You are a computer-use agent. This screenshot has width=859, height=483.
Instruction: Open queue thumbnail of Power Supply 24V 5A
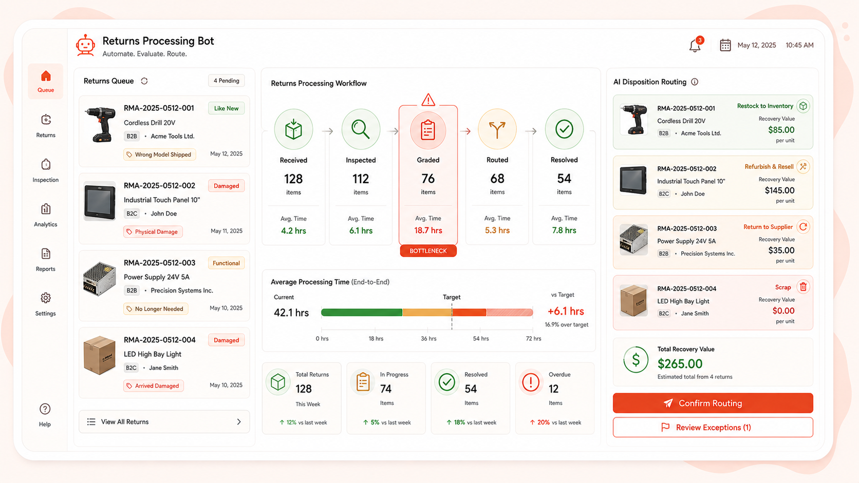pos(100,279)
